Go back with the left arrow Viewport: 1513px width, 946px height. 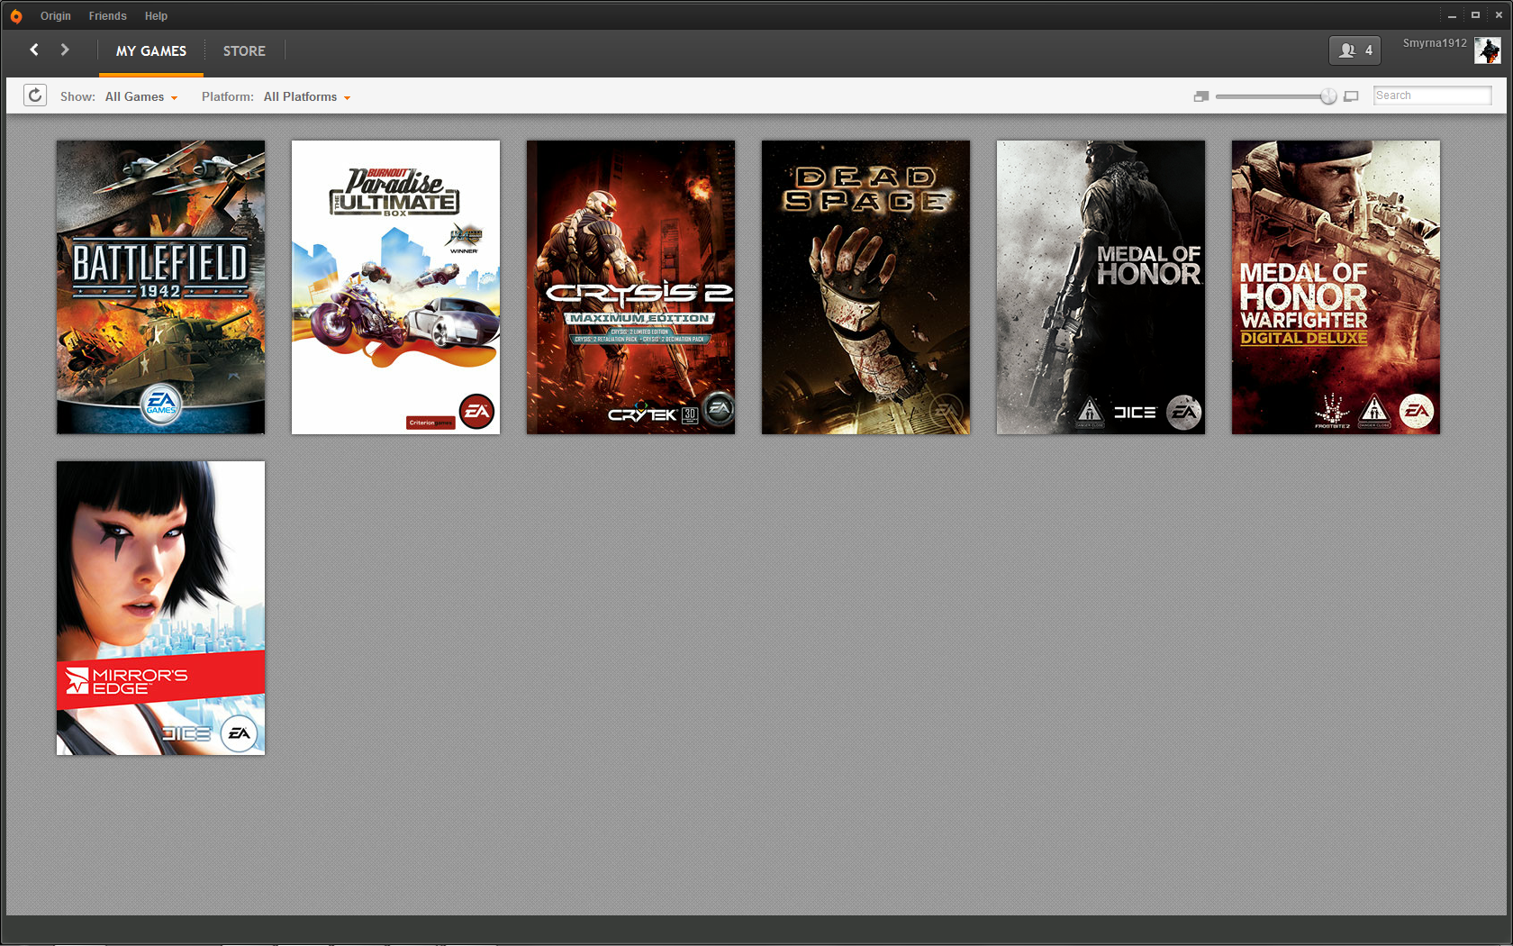coord(34,50)
